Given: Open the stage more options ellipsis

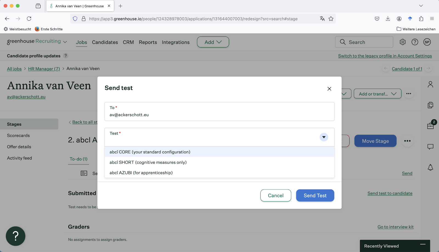Looking at the screenshot, I should 407,141.
